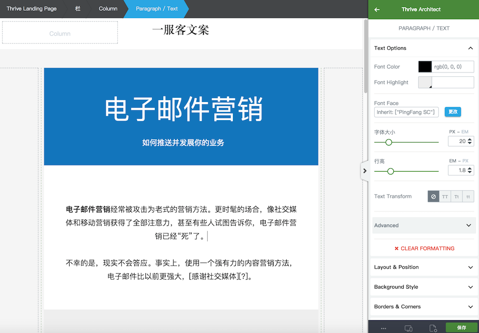Apply uppercase TT text transform
Viewport: 479px width, 333px height.
pyautogui.click(x=445, y=196)
